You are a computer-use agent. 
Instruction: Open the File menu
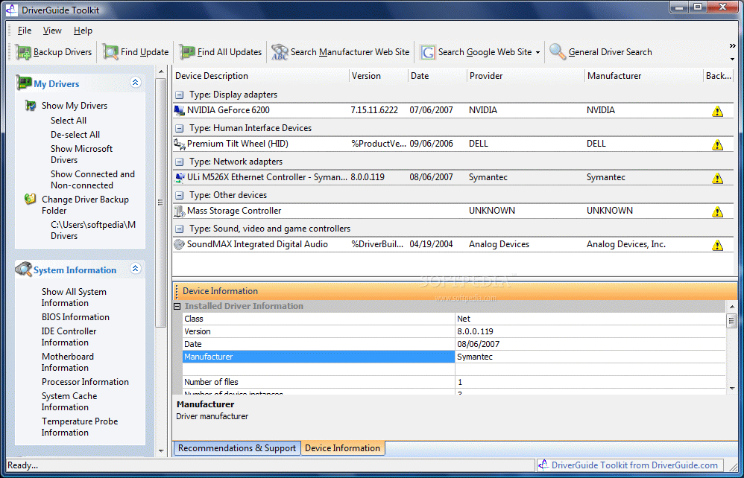[25, 31]
